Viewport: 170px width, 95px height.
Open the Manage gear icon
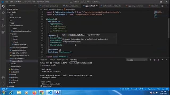pos(3,84)
